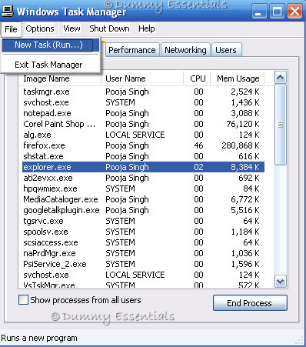This screenshot has width=306, height=347.
Task: Select the googletalkplugin.exe process
Action: 143,210
